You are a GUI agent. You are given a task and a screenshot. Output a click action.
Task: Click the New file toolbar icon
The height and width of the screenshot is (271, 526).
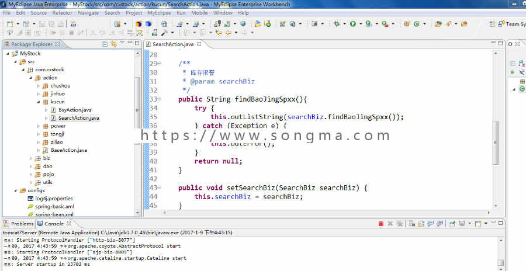tap(10, 24)
